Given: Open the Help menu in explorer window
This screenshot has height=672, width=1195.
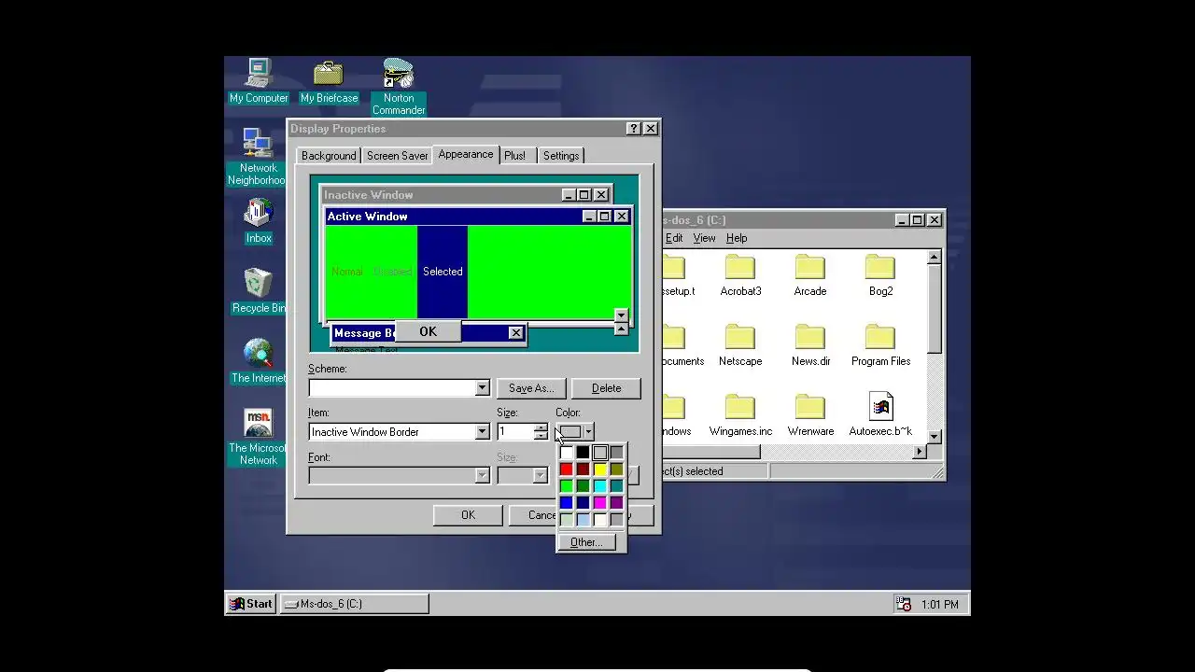Looking at the screenshot, I should pos(737,238).
